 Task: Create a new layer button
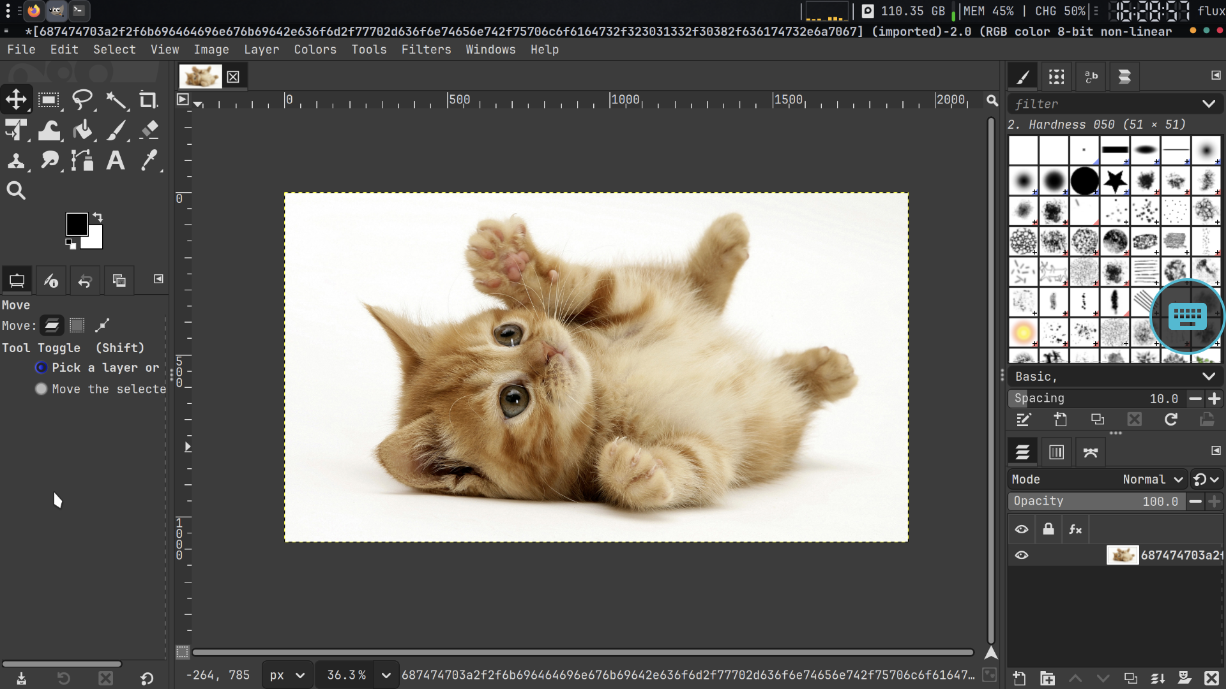[1019, 678]
